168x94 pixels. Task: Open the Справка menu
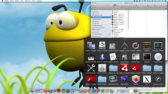(39, 1)
